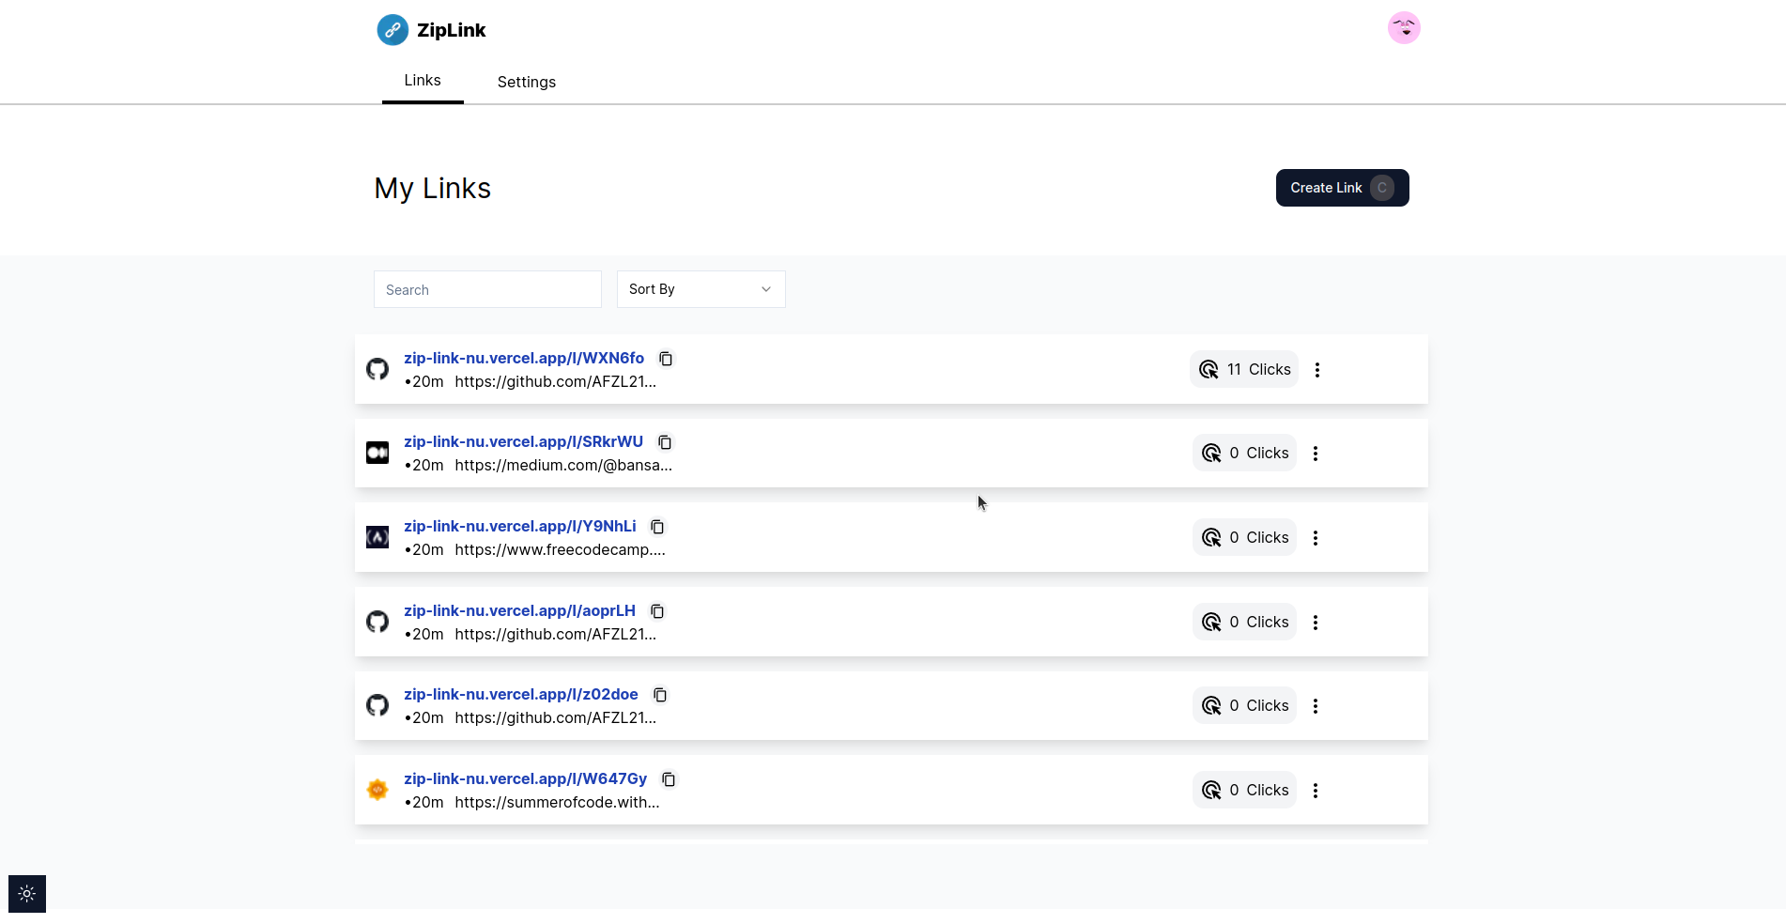Click the ZipLink chain logo icon
Viewport: 1786px width, 924px height.
(x=393, y=30)
